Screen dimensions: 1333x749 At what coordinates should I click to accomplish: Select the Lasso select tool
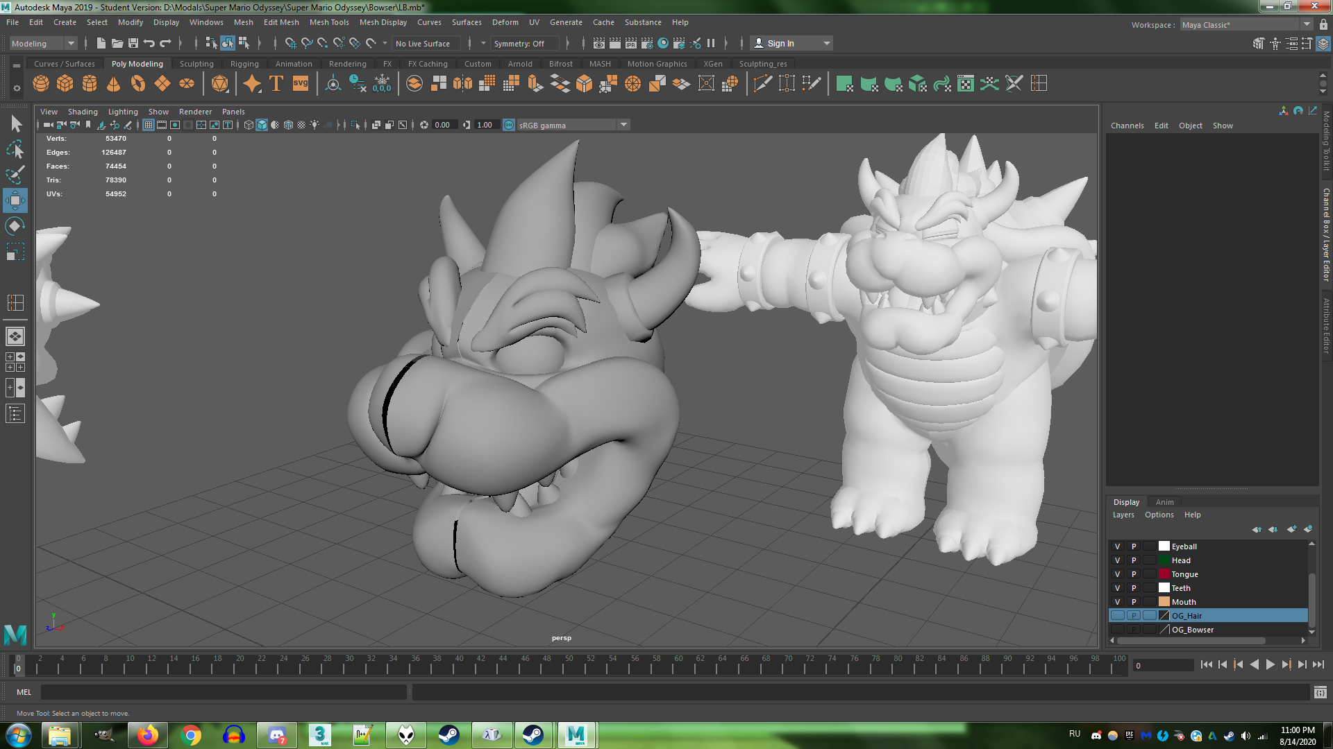click(x=15, y=149)
